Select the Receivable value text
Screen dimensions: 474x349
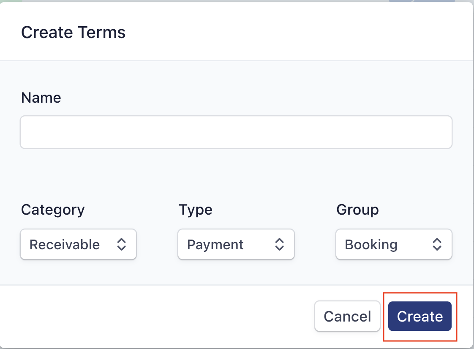[65, 245]
